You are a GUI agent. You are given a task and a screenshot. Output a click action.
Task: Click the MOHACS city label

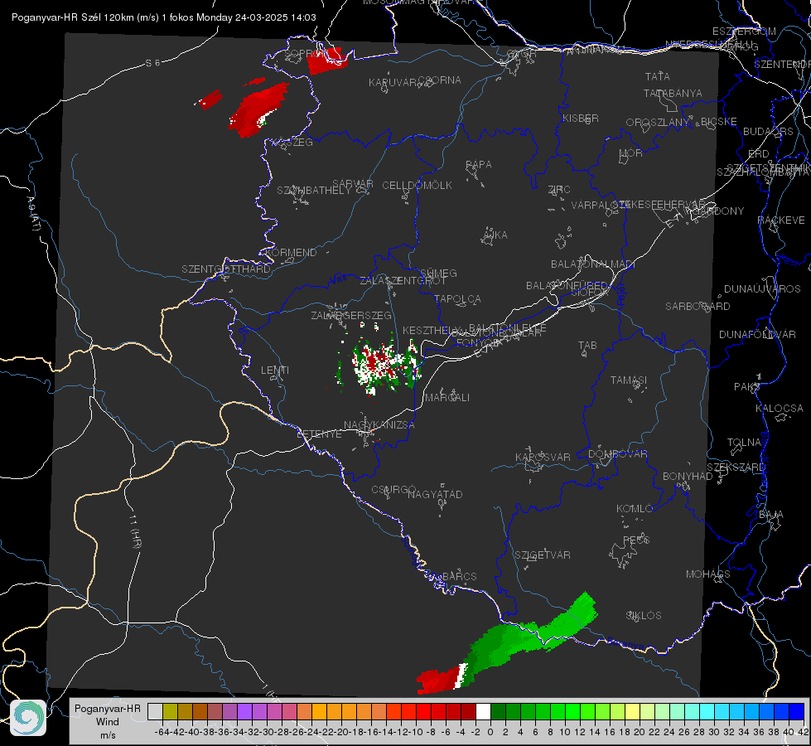(x=708, y=574)
